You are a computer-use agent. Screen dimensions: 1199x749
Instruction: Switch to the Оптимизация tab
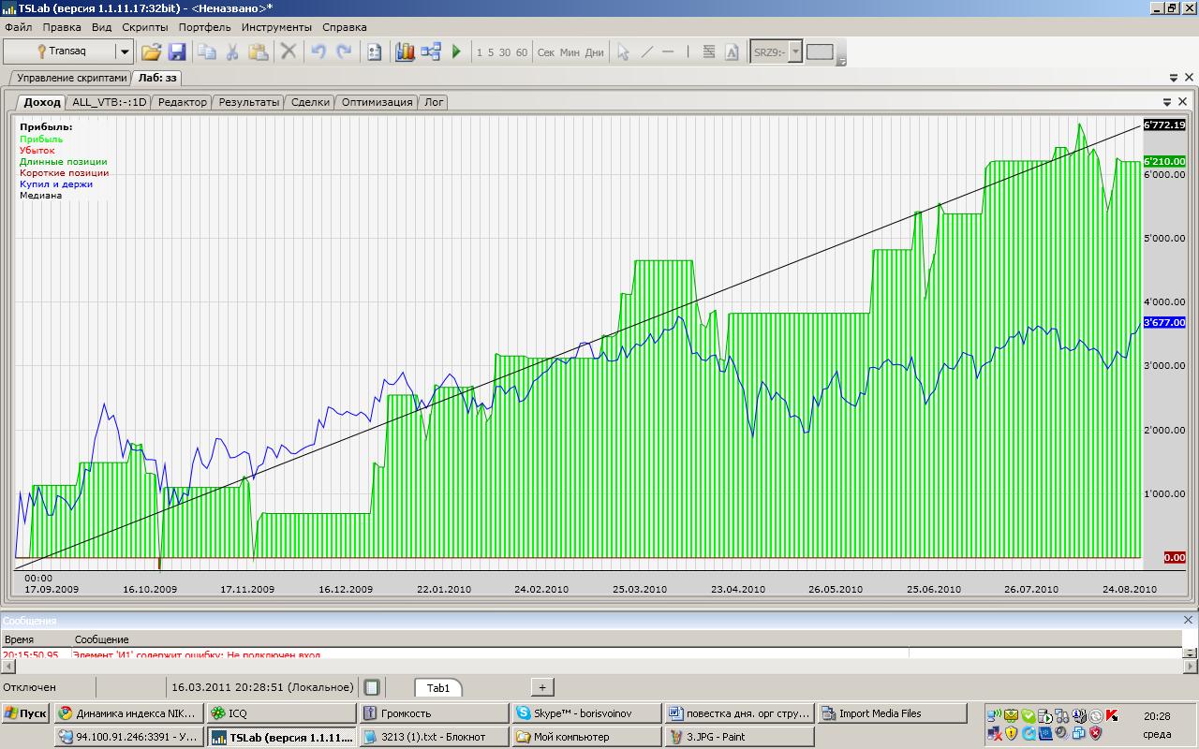377,102
